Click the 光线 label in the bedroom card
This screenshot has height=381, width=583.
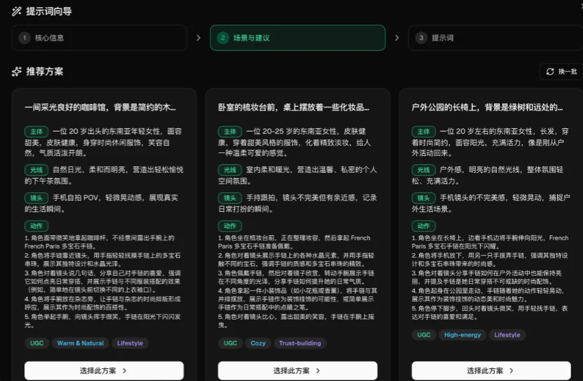[229, 170]
